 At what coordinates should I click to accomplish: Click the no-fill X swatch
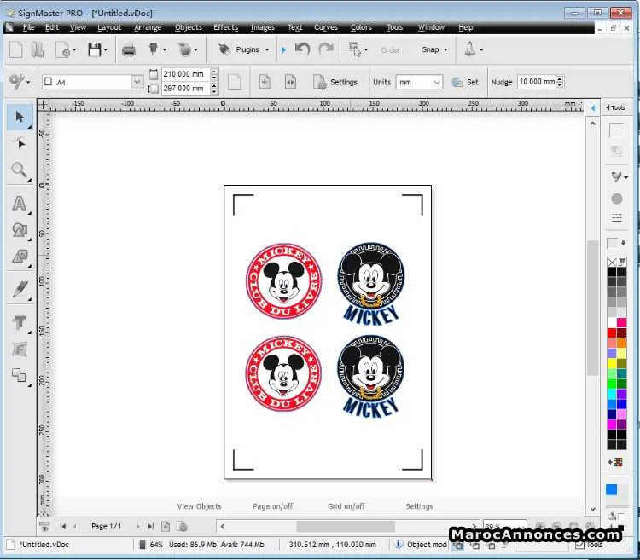(x=612, y=262)
